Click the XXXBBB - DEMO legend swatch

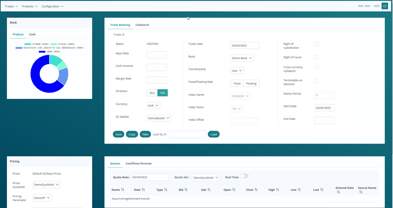(x=28, y=44)
